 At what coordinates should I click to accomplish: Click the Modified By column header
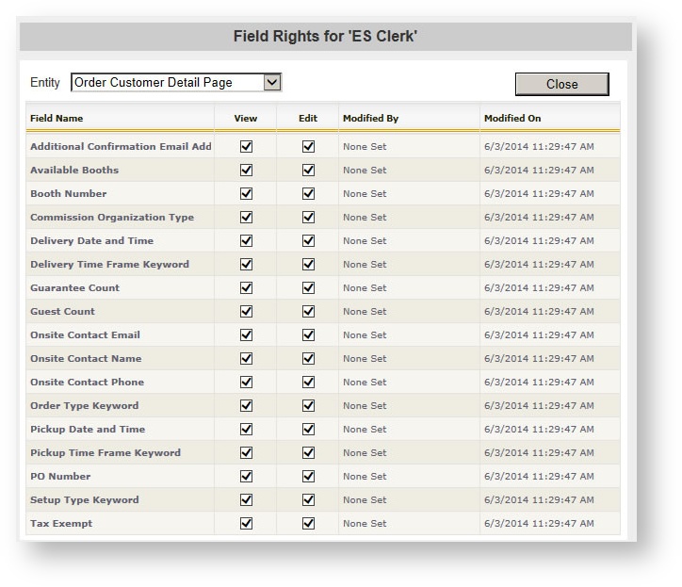pos(370,119)
